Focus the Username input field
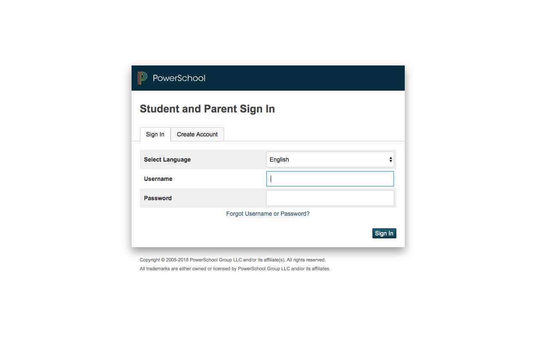 click(330, 179)
